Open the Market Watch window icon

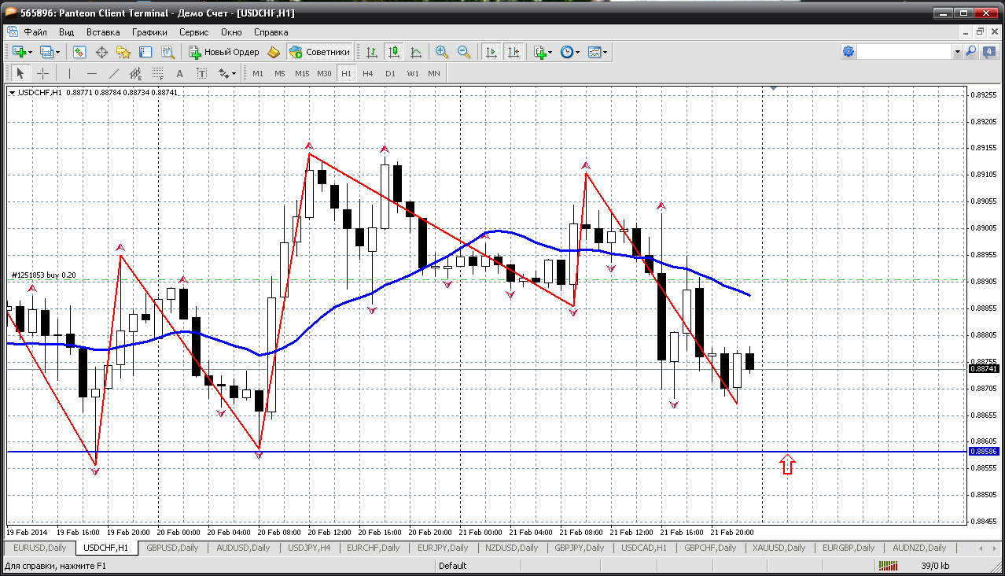pyautogui.click(x=79, y=52)
